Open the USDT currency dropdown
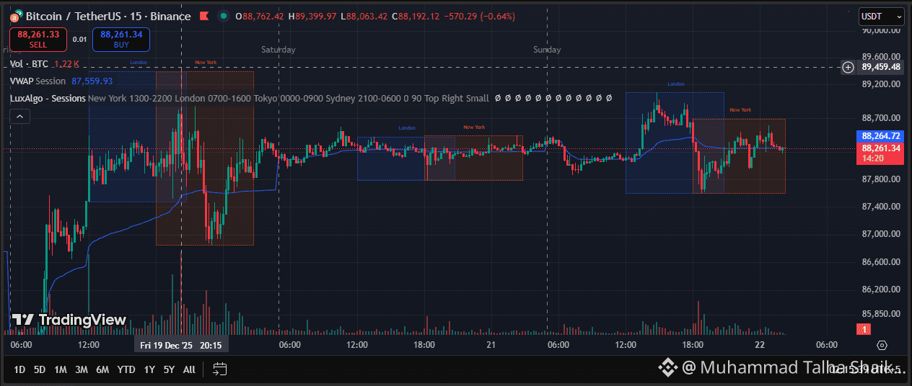Image resolution: width=912 pixels, height=386 pixels. [881, 16]
